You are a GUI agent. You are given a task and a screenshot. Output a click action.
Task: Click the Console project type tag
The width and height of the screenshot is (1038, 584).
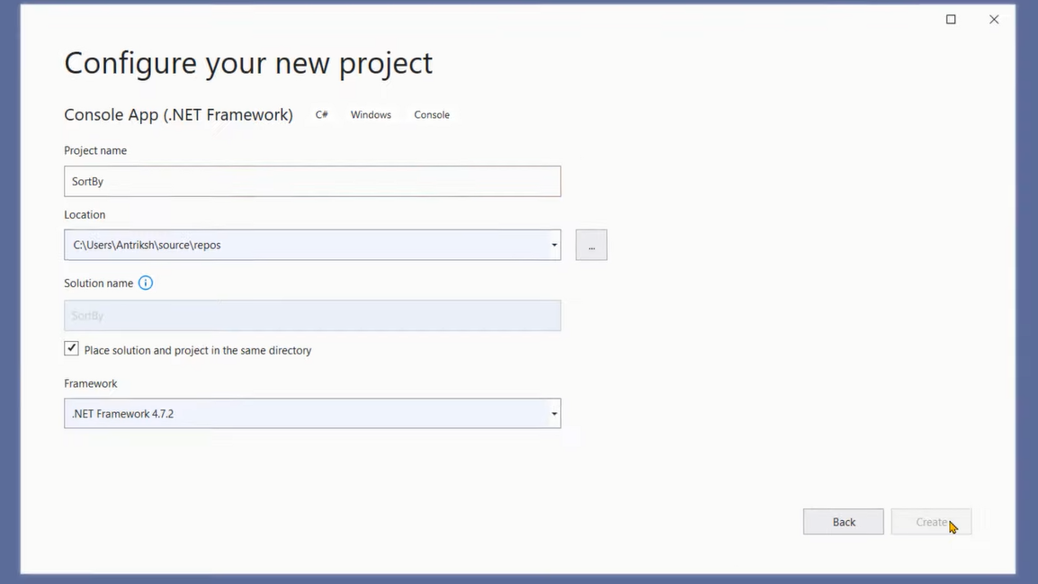432,115
